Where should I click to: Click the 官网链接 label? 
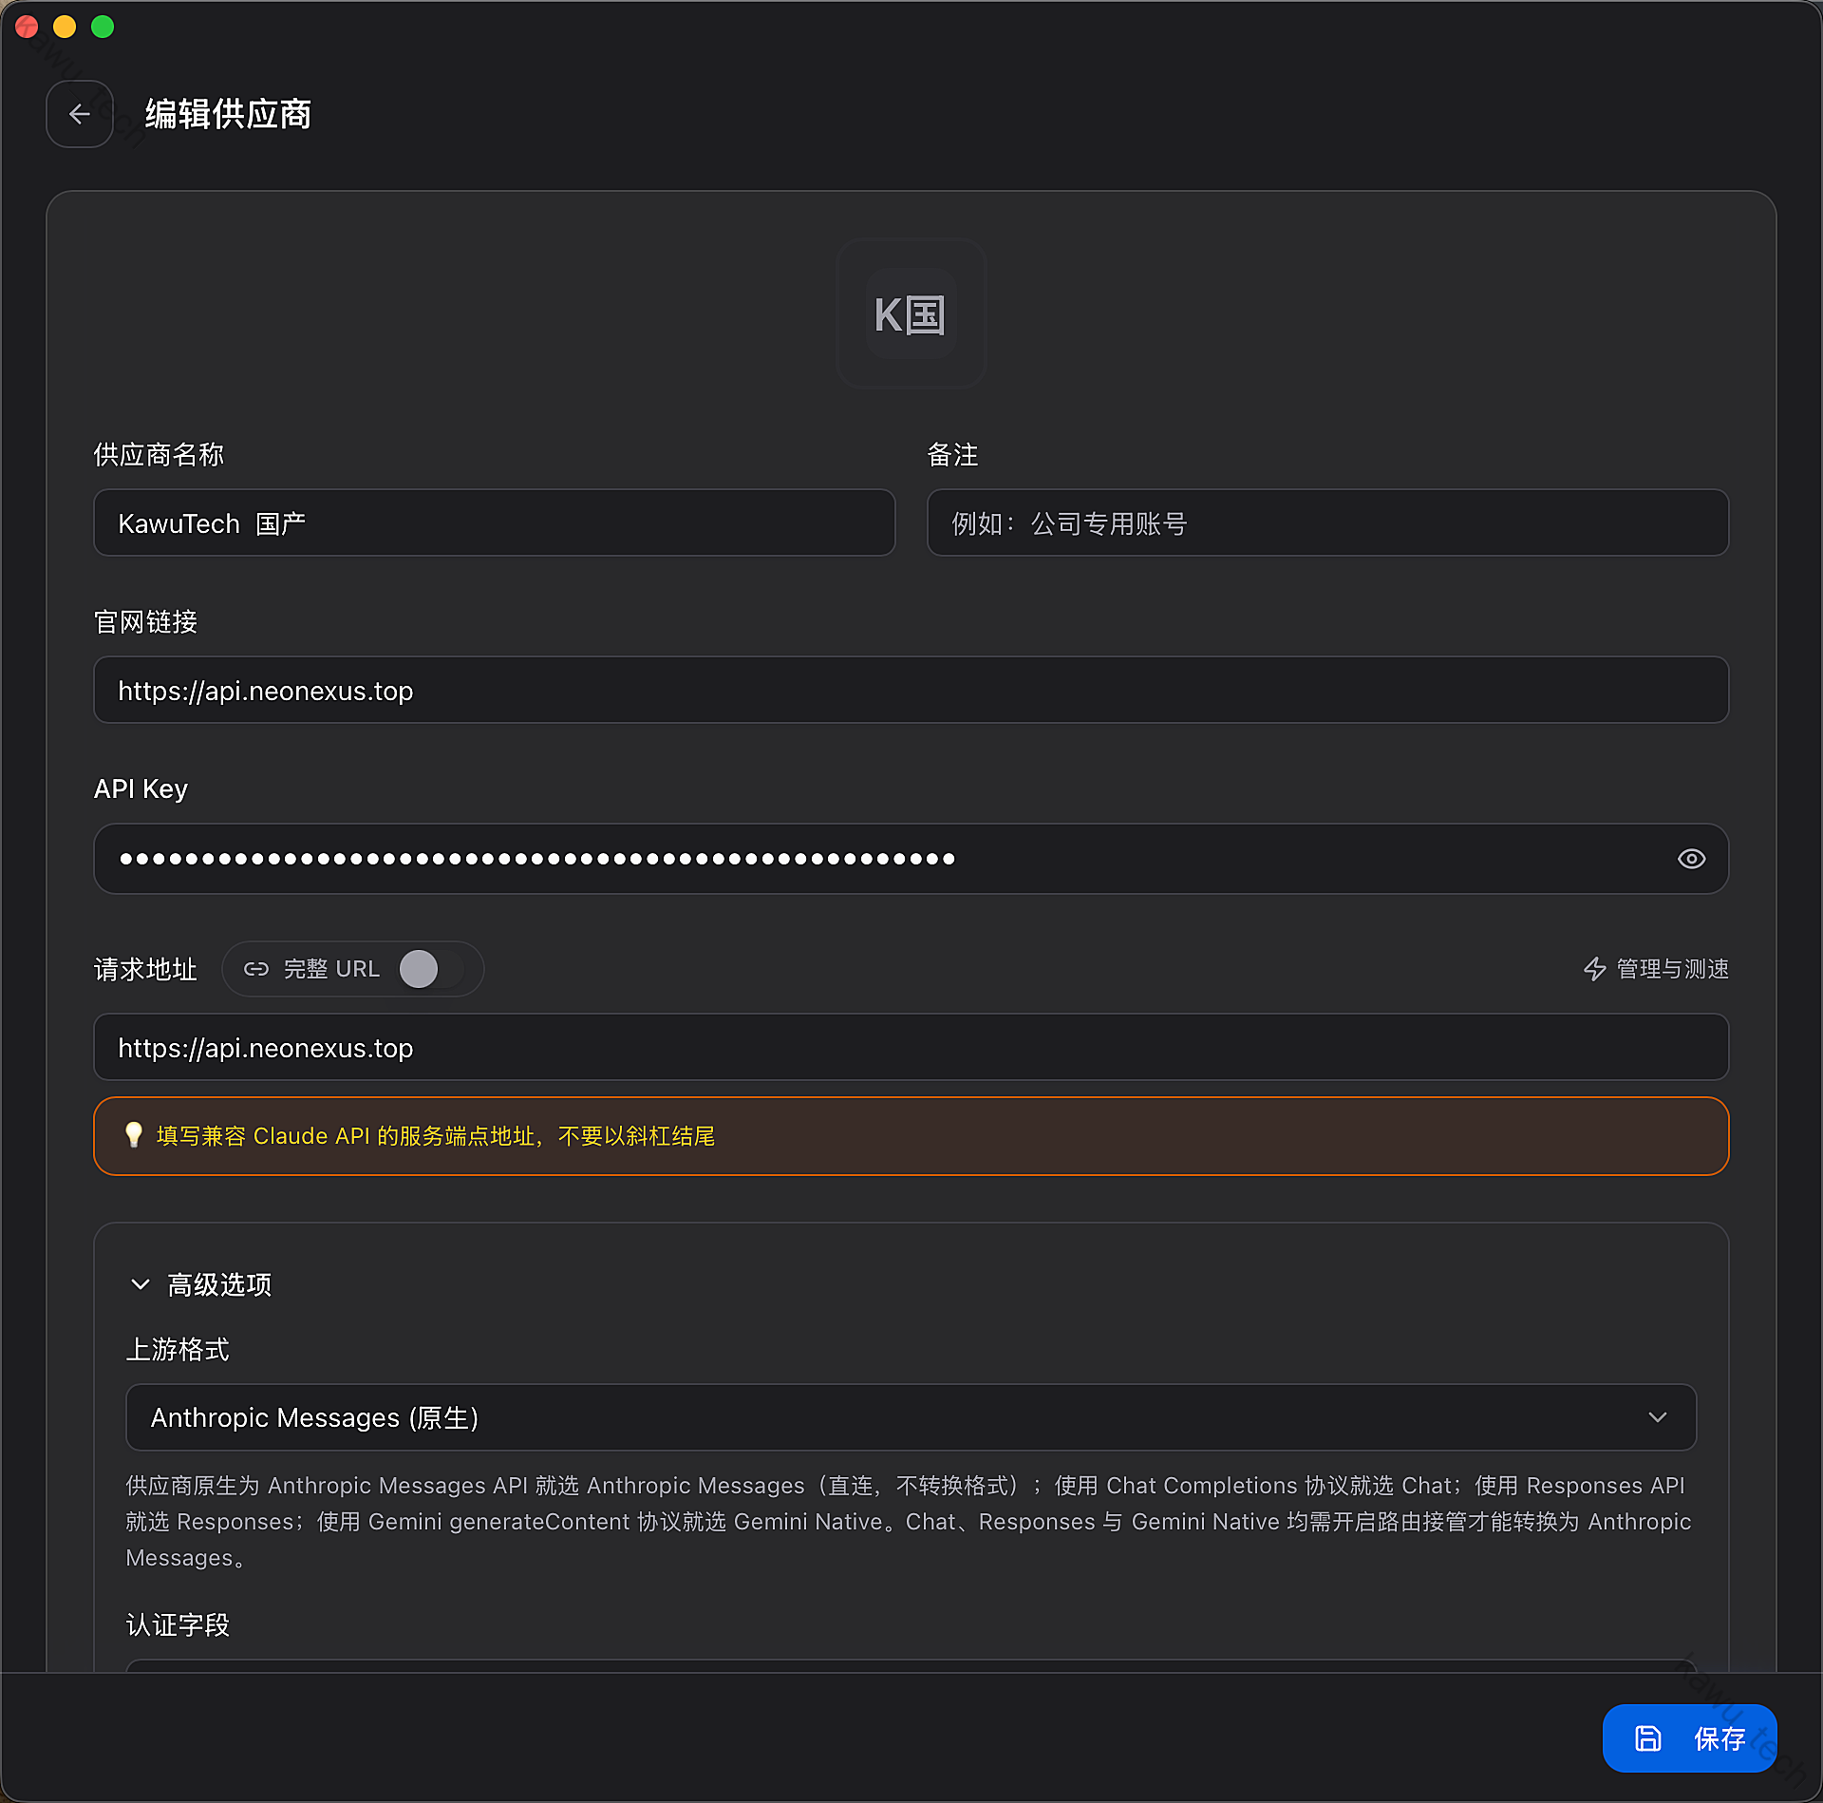click(x=145, y=622)
